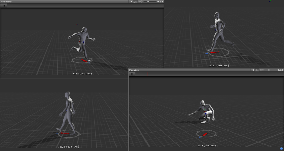Adjust the speed slider handle in crouching-figure preview

coord(269,70)
